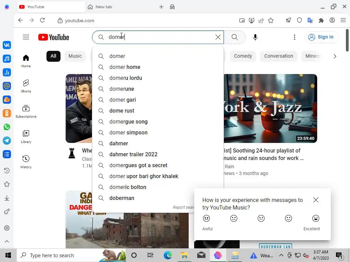Image resolution: width=350 pixels, height=262 pixels.
Task: Open WhatsApp in the sidebar
Action: (7, 127)
